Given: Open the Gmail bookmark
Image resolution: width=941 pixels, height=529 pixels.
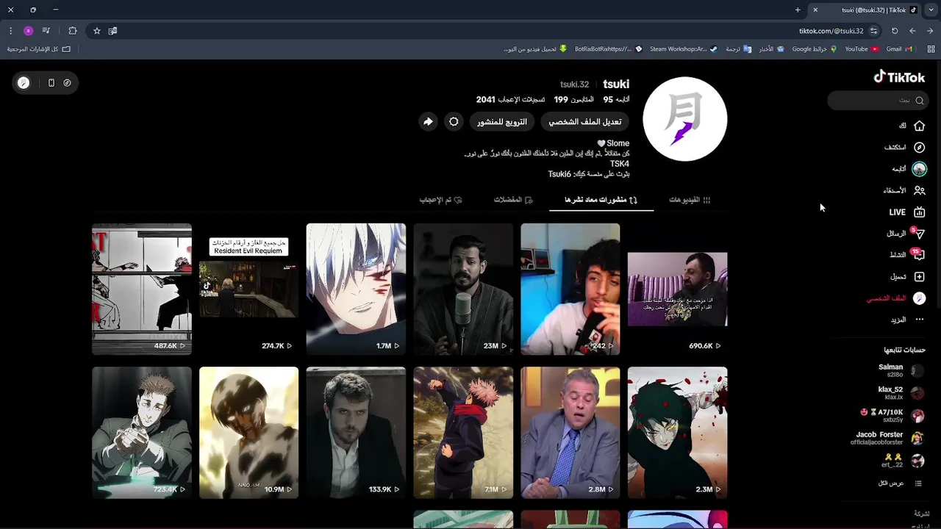Looking at the screenshot, I should click(898, 49).
